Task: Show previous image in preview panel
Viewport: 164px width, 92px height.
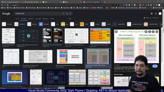Action: pyautogui.click(x=153, y=32)
